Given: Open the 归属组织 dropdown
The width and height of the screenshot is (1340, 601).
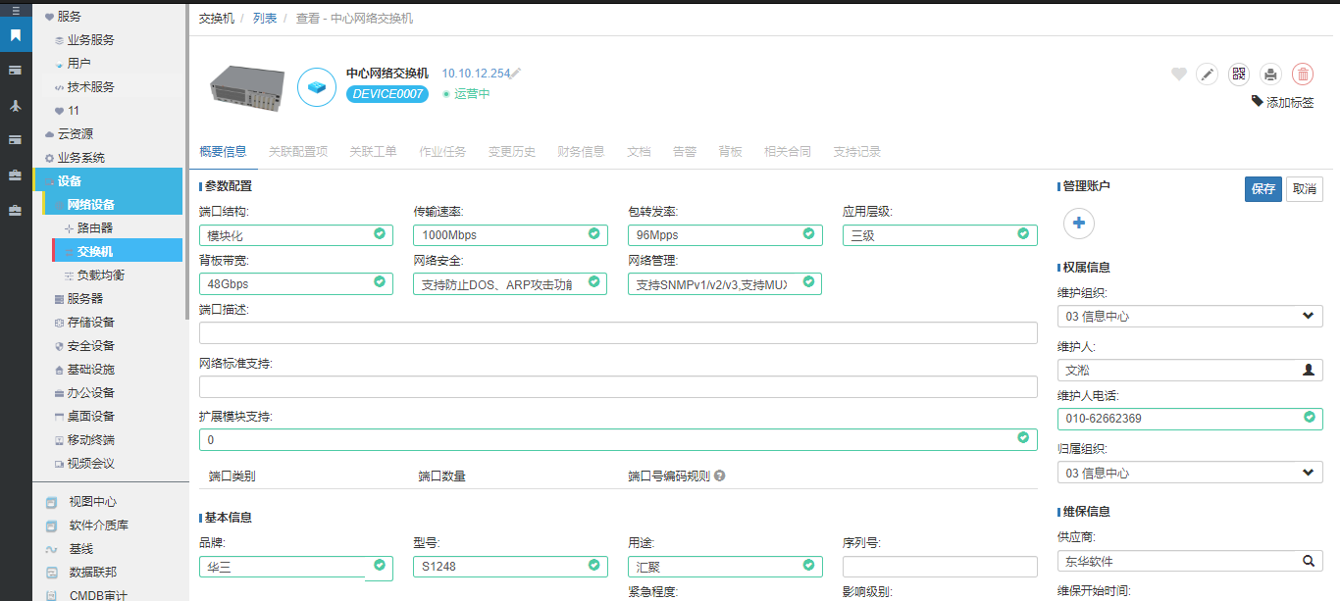Looking at the screenshot, I should pos(1190,473).
